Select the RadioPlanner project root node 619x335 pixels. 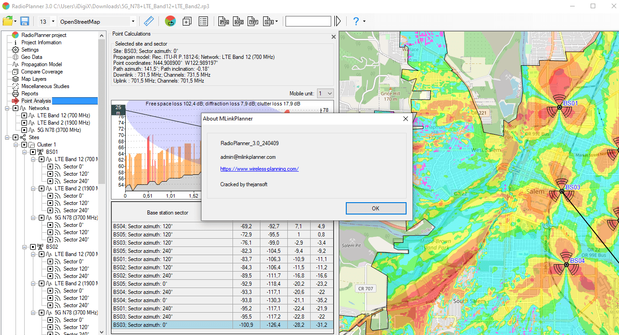pyautogui.click(x=44, y=35)
